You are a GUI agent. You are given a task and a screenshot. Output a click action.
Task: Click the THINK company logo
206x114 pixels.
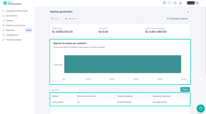point(191,3)
